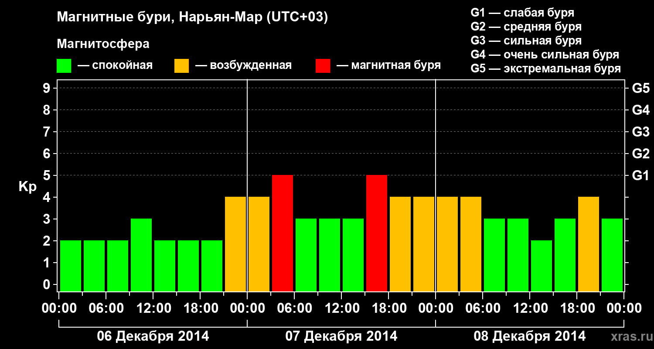Click the first red bar, 03:00–06:00 on 07 Декабря
654x349 pixels.
(283, 233)
